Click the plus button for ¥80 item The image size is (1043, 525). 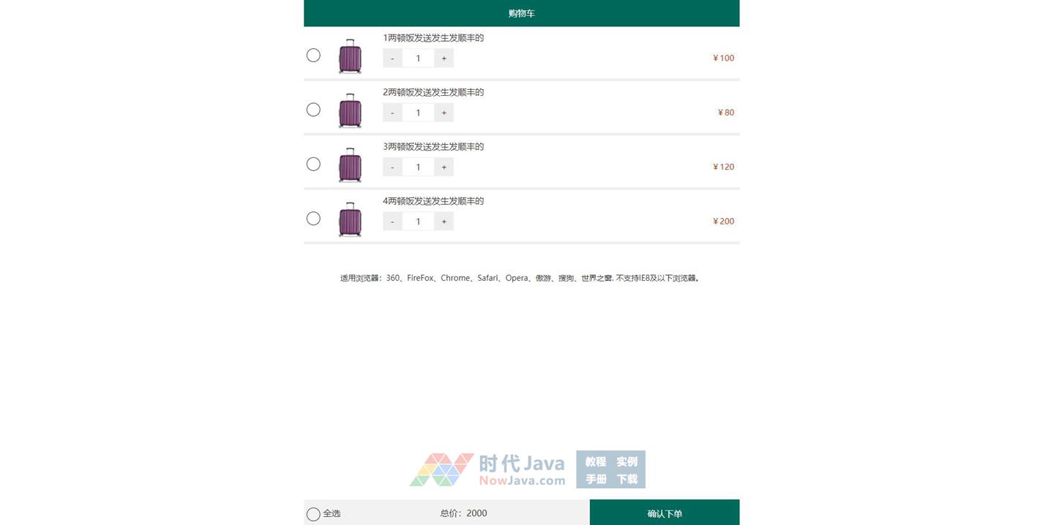(x=444, y=112)
